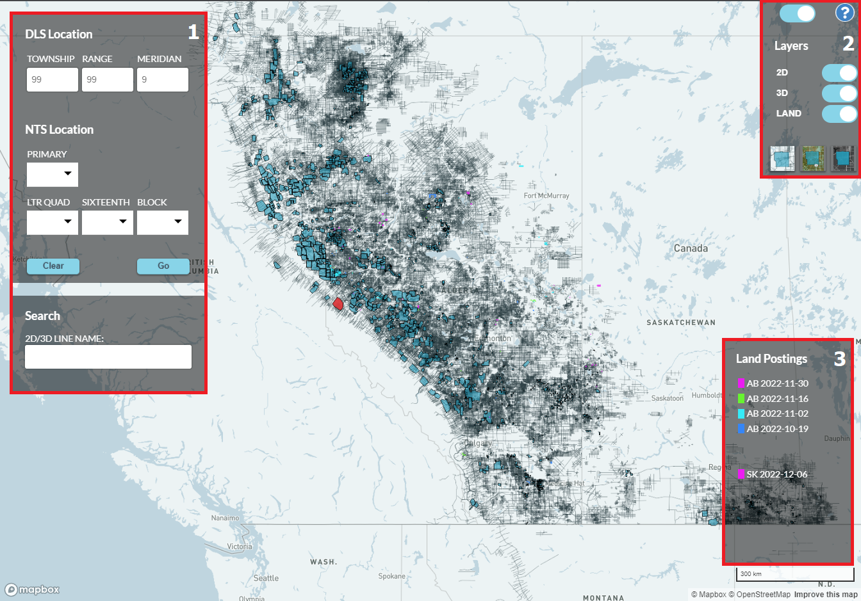Click the 2D/3D line name search field
This screenshot has width=861, height=601.
(108, 357)
